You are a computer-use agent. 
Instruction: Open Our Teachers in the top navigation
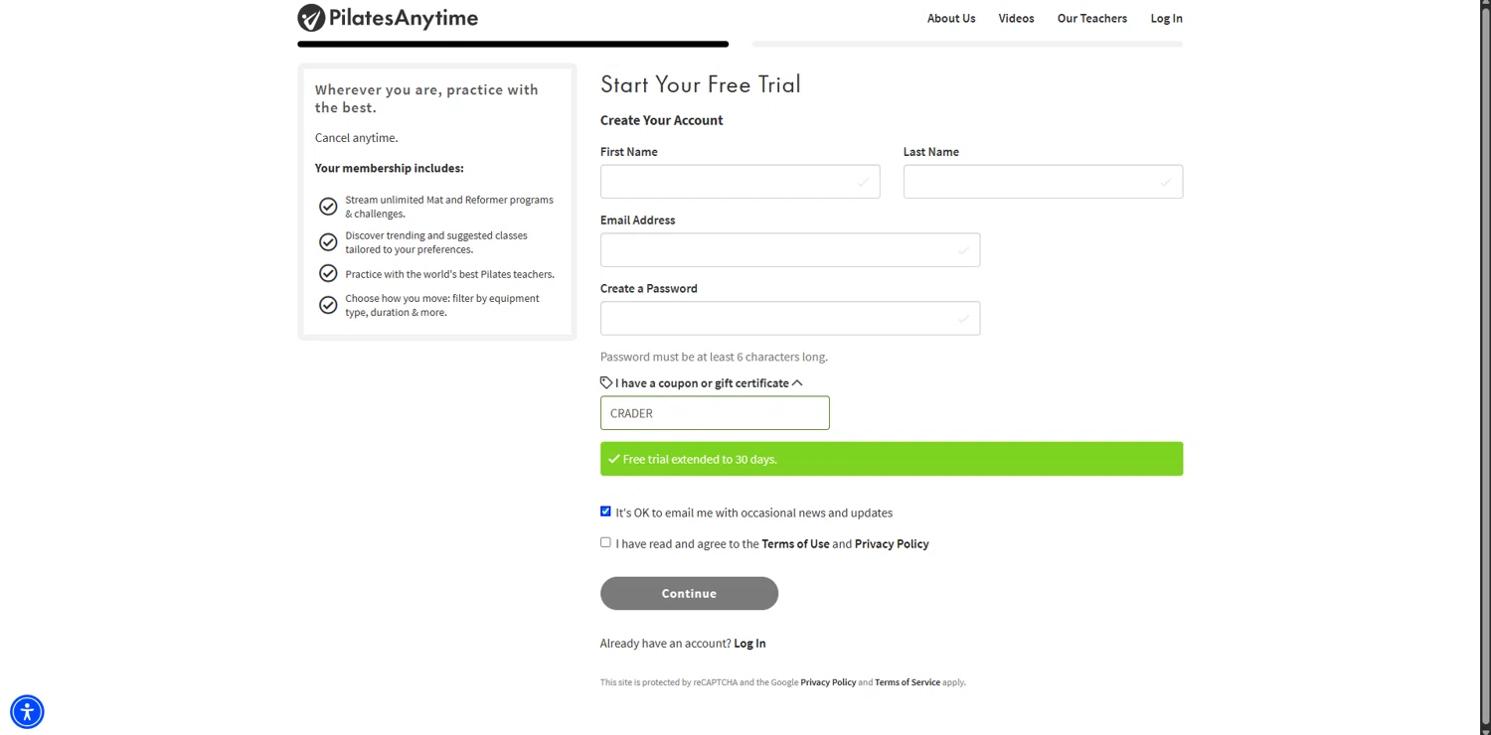click(x=1091, y=18)
